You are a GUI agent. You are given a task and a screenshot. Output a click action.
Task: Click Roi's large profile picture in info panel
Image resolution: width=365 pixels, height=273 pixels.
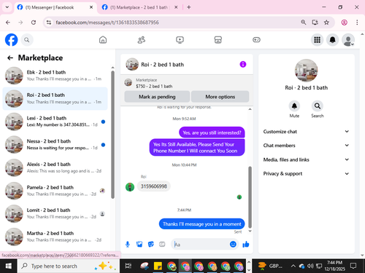[x=306, y=71]
